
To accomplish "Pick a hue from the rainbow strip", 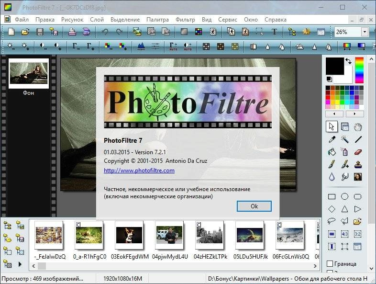I will tap(359, 70).
